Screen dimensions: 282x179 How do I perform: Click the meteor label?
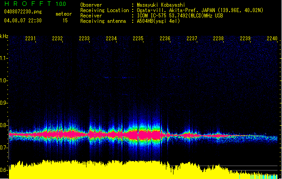click(64, 14)
